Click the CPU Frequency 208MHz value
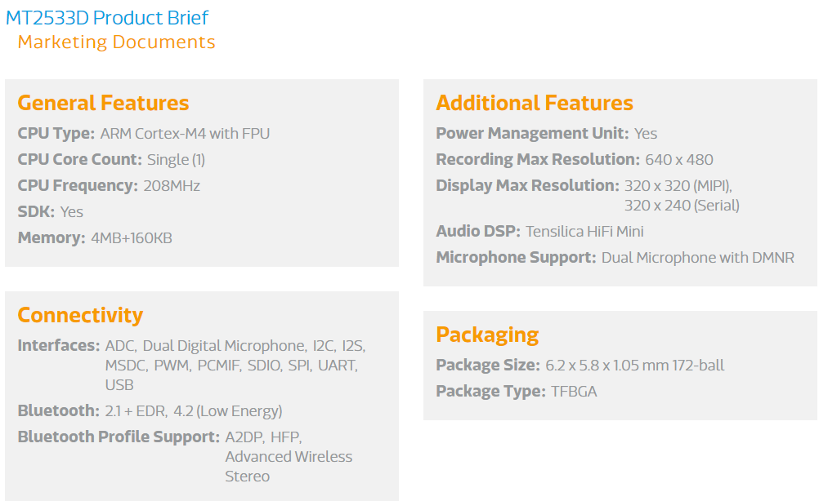This screenshot has height=501, width=819. coord(172,185)
